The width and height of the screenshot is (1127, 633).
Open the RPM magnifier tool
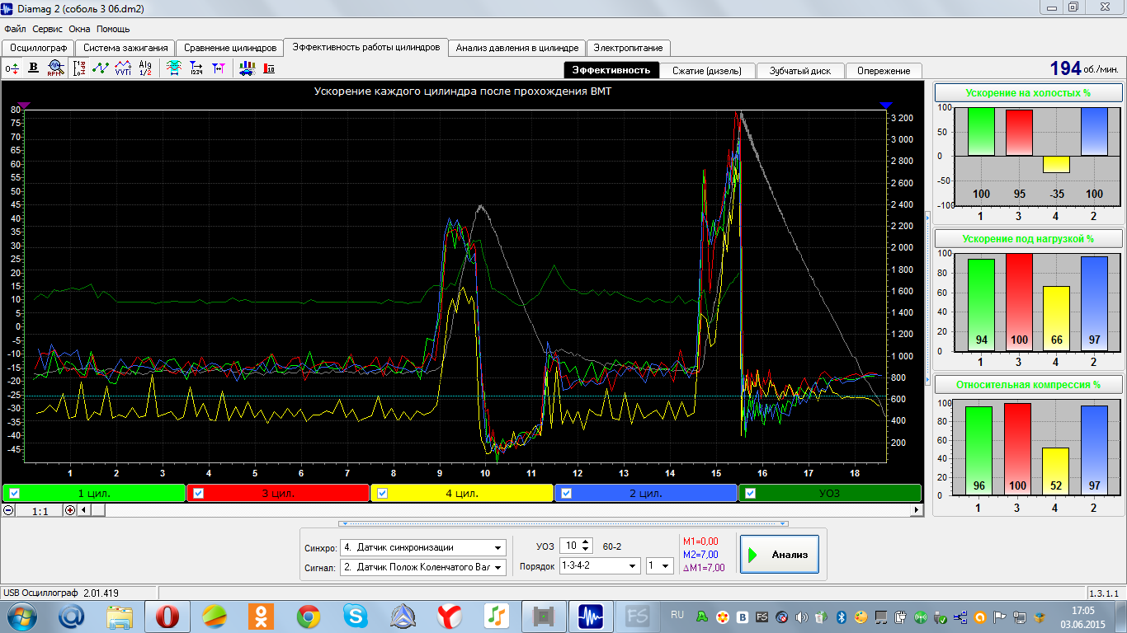[55, 68]
